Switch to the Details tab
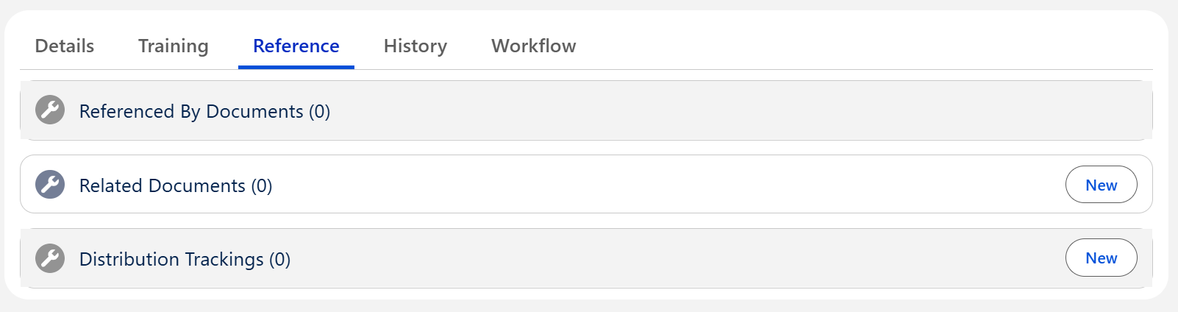This screenshot has height=312, width=1178. pyautogui.click(x=65, y=46)
